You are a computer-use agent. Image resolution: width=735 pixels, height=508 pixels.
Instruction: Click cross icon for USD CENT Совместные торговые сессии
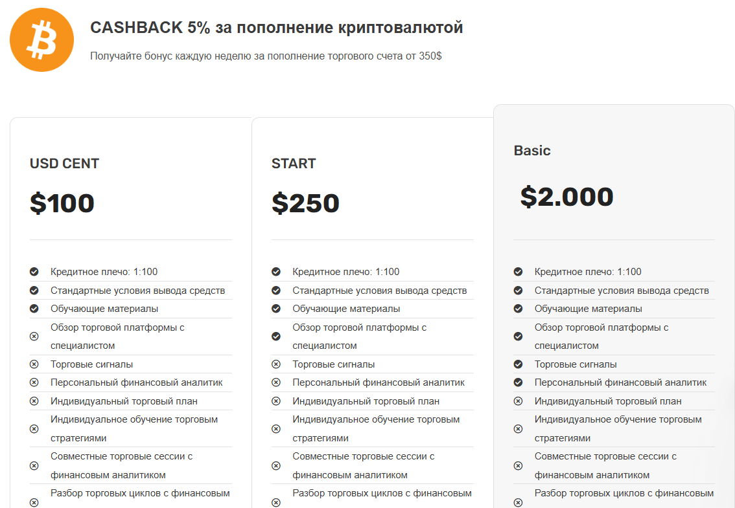click(34, 466)
